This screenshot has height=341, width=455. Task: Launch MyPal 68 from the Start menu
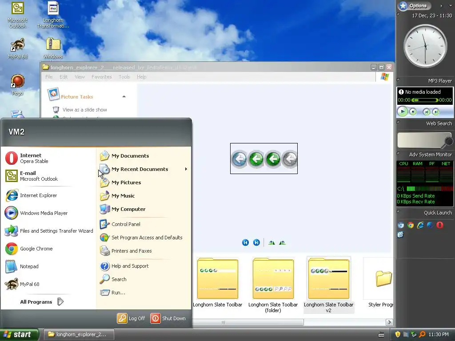coord(49,284)
